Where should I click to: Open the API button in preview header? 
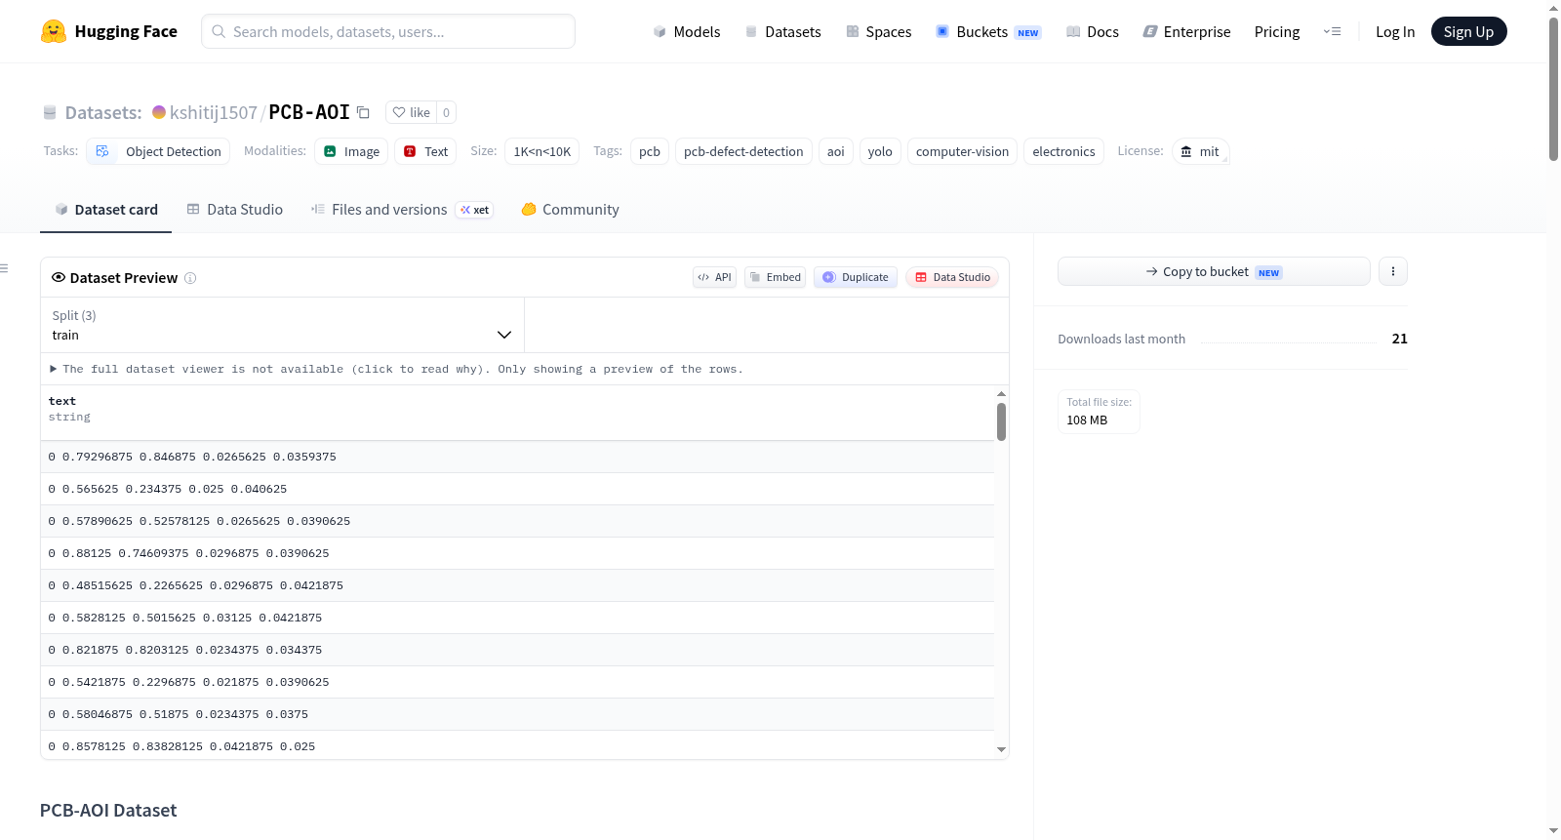click(714, 277)
